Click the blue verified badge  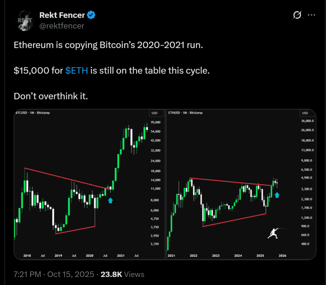[x=92, y=15]
